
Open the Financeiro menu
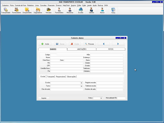coord(51,5)
